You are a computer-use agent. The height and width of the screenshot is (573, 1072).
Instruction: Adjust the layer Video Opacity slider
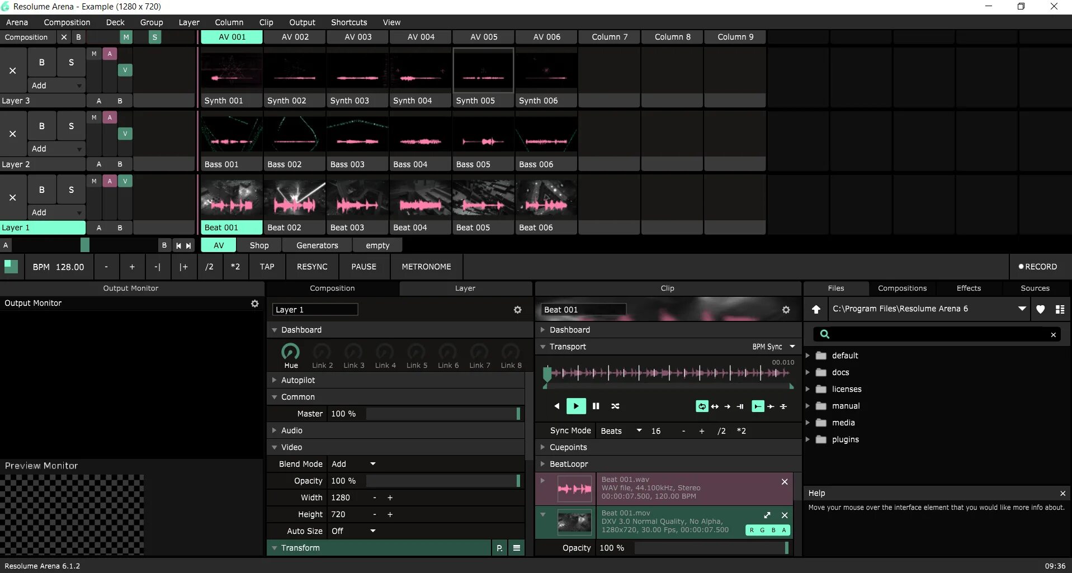click(x=443, y=481)
